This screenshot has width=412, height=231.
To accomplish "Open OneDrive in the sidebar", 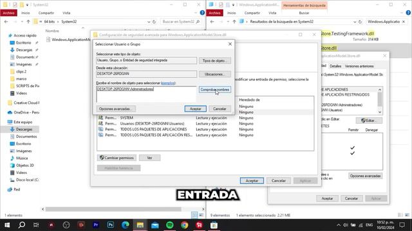I will click(x=24, y=112).
